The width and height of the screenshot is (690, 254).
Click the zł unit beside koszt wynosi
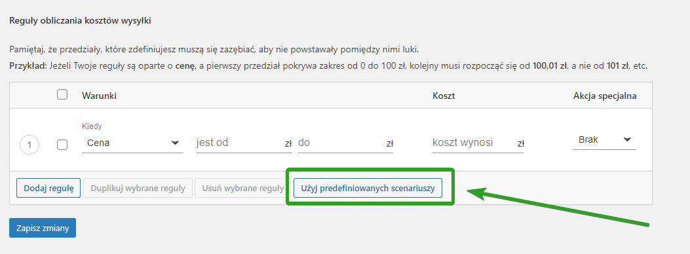click(x=520, y=143)
